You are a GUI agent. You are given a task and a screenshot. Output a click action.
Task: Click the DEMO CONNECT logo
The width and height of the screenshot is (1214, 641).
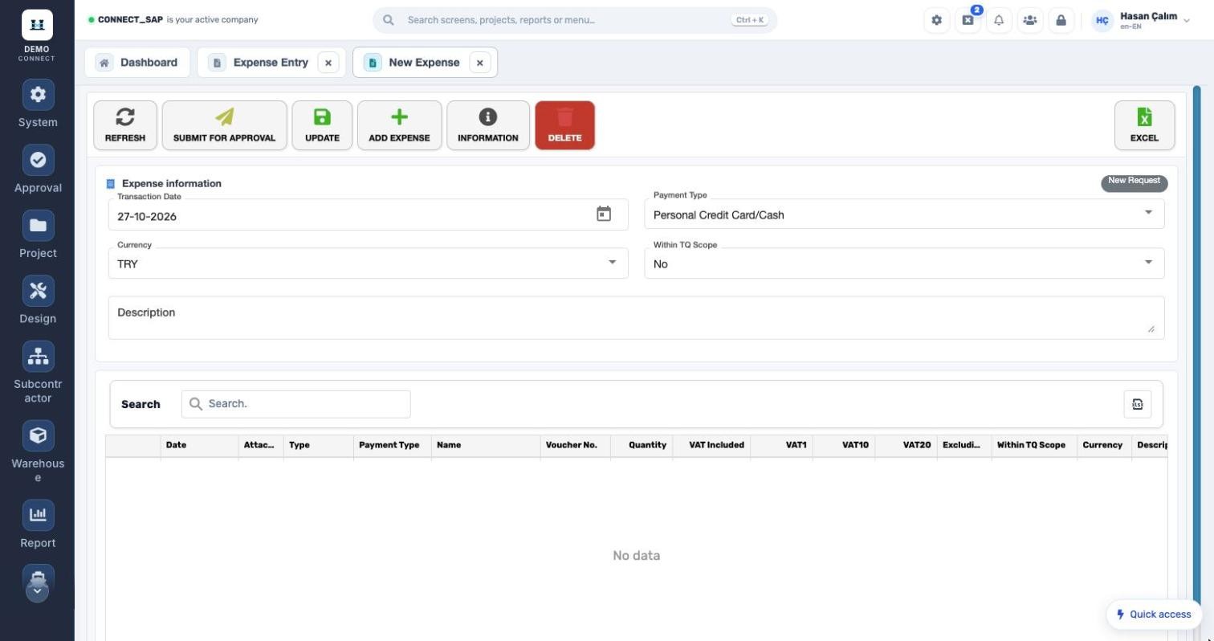(x=37, y=35)
